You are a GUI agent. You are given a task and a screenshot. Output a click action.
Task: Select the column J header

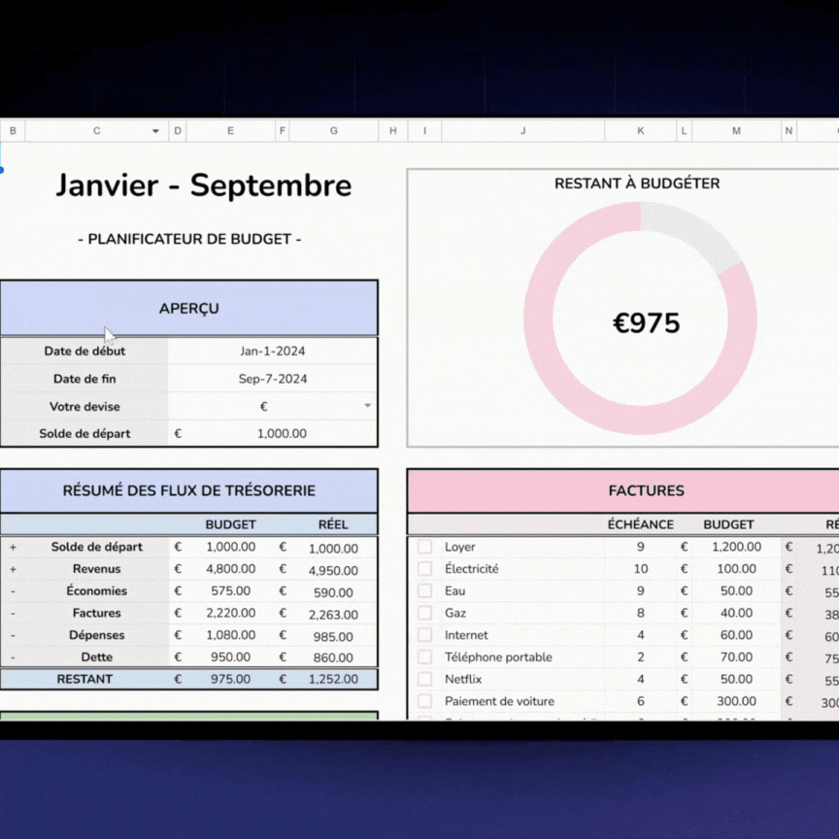pyautogui.click(x=522, y=131)
